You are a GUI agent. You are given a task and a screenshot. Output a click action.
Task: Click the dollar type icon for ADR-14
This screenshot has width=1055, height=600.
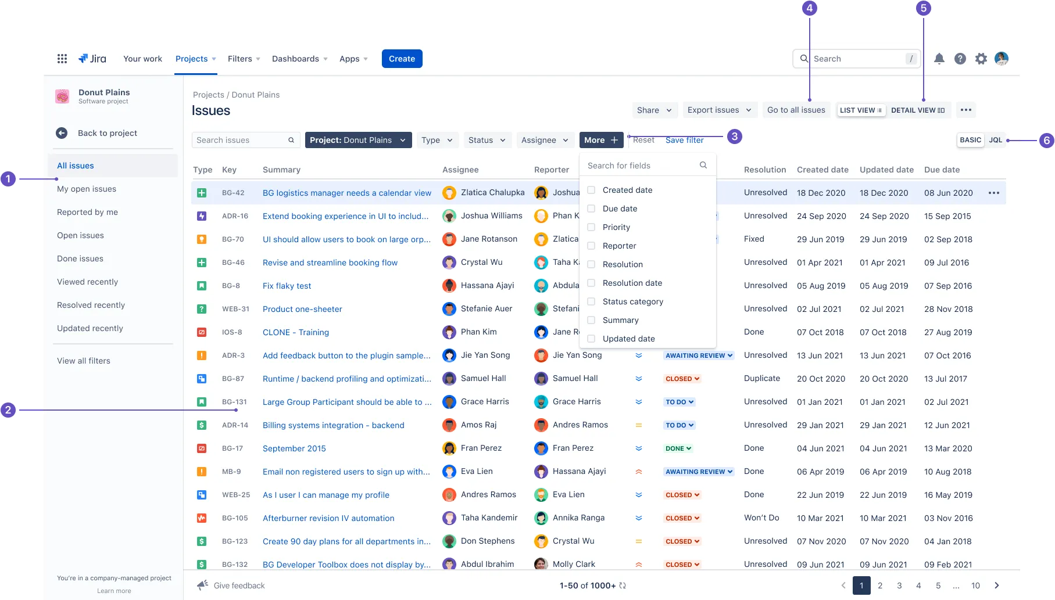(202, 425)
